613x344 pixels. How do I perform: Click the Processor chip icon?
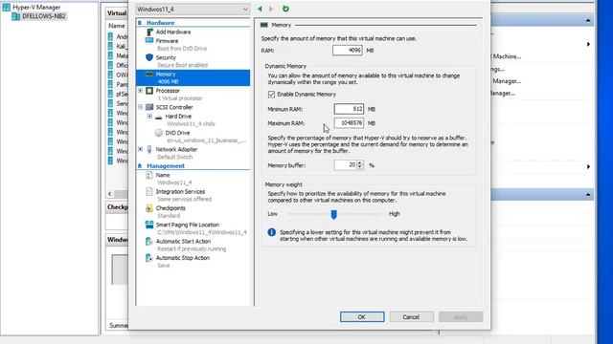tap(149, 91)
